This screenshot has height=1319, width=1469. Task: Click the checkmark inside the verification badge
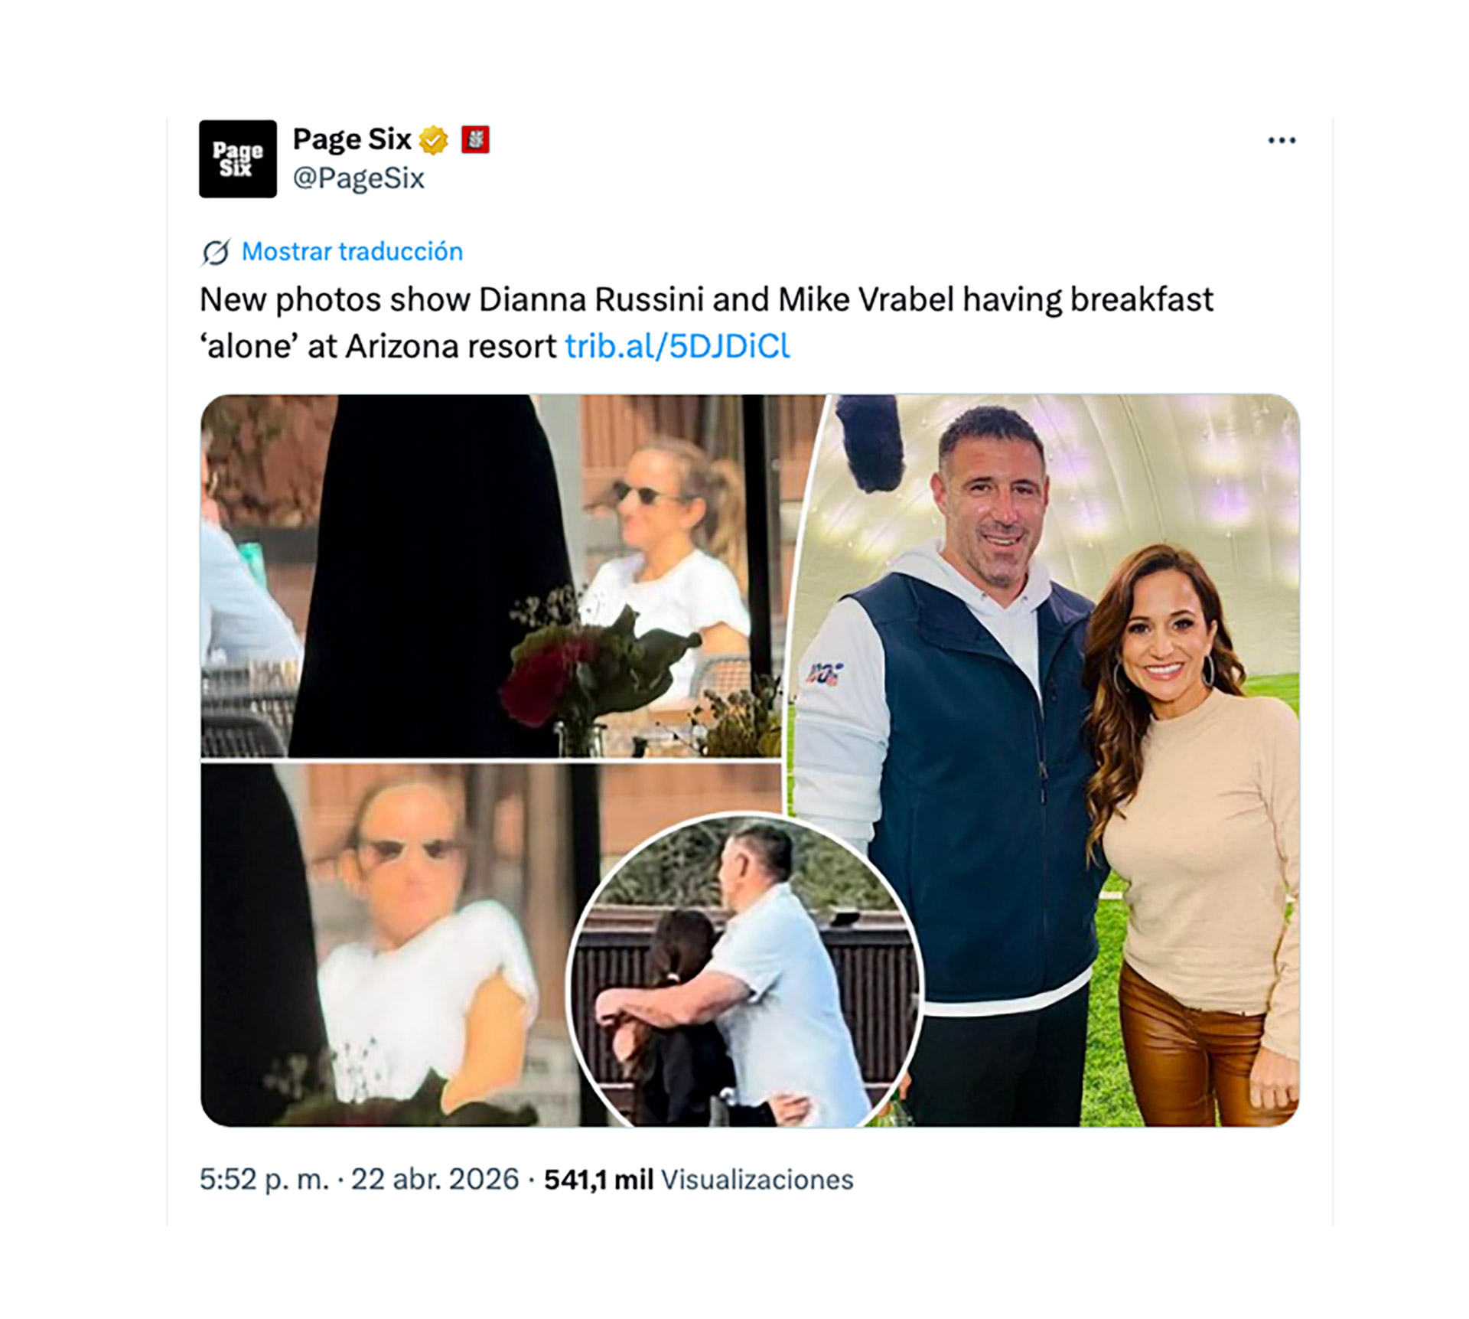point(434,140)
